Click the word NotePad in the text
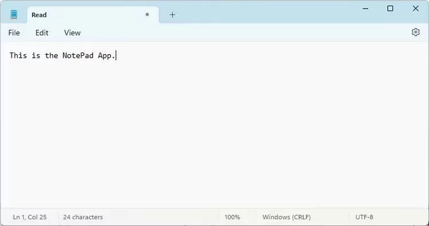429x226 pixels. [78, 55]
